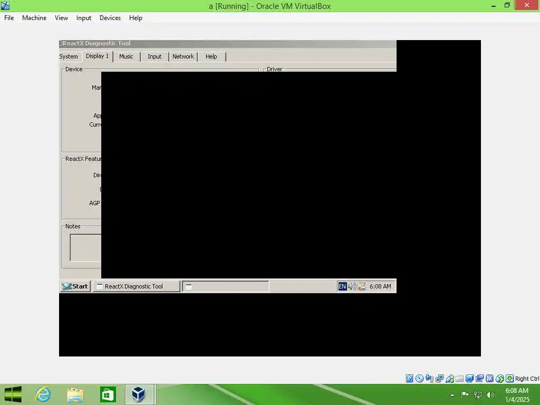The height and width of the screenshot is (405, 540).
Task: Click the VirtualBox recording status icon
Action: (x=480, y=379)
